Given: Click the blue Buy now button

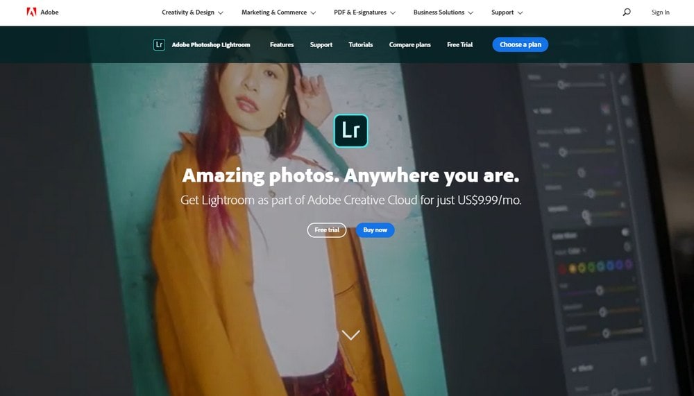Looking at the screenshot, I should (375, 230).
